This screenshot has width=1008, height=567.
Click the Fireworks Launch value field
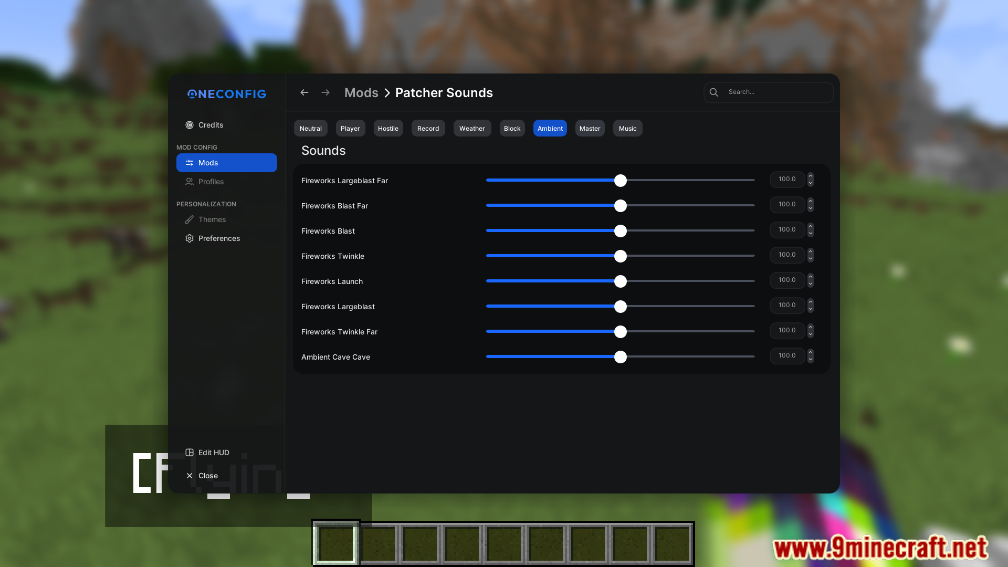(x=787, y=280)
